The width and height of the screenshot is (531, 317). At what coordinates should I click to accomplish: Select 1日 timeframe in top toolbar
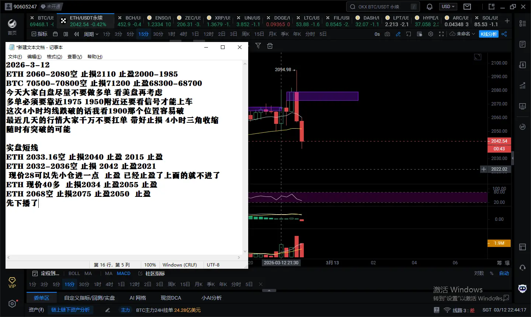tap(195, 34)
